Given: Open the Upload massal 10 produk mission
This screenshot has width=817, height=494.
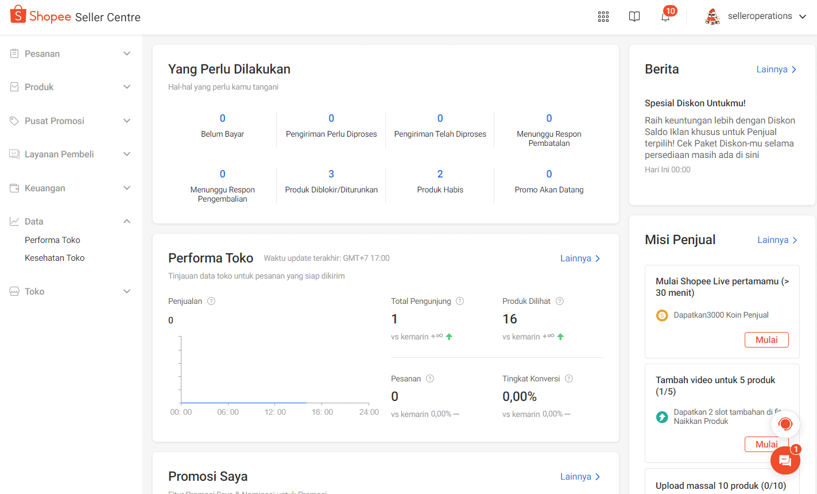Looking at the screenshot, I should click(721, 486).
